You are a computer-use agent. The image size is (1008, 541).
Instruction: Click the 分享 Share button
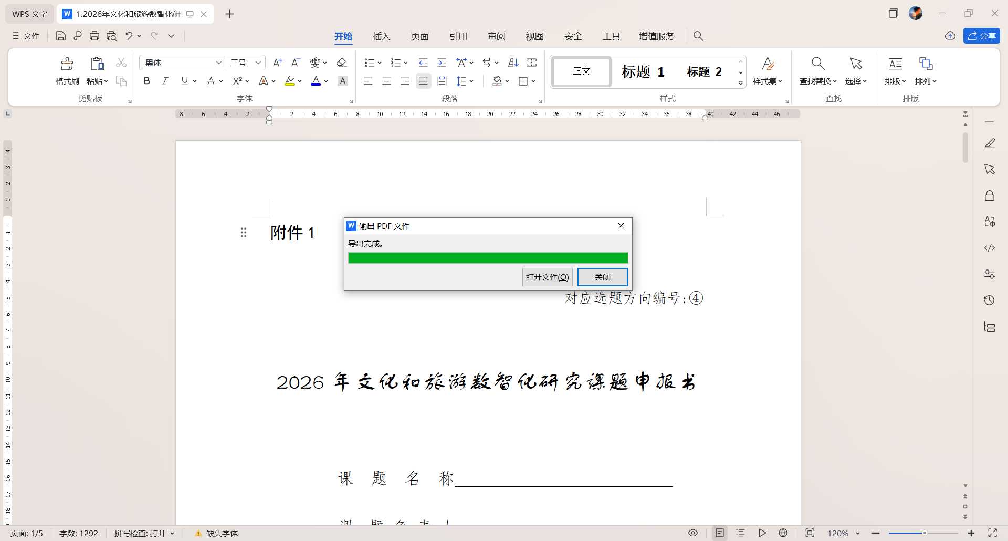click(981, 36)
